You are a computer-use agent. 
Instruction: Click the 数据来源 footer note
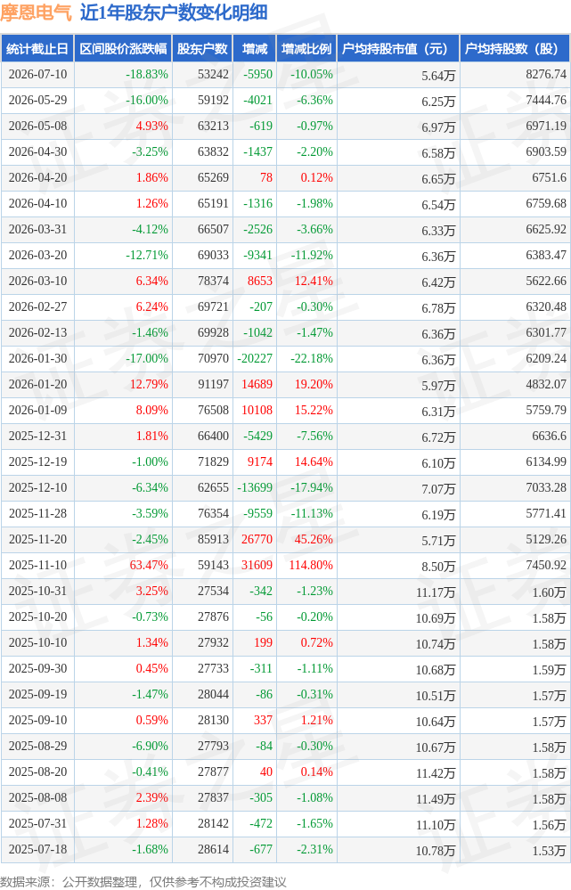[143, 881]
